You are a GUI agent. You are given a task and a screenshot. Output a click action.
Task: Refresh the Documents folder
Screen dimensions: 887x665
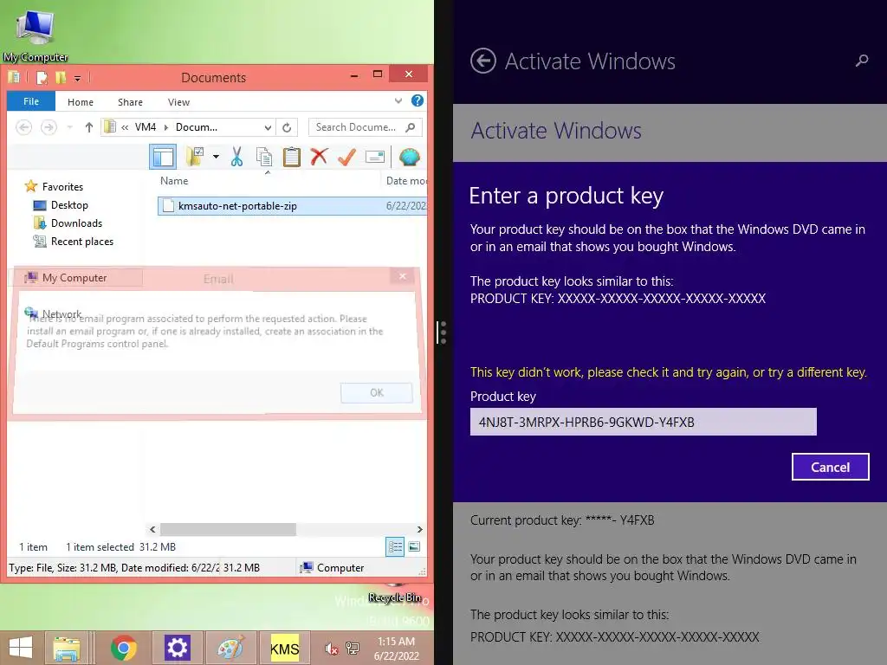[287, 128]
